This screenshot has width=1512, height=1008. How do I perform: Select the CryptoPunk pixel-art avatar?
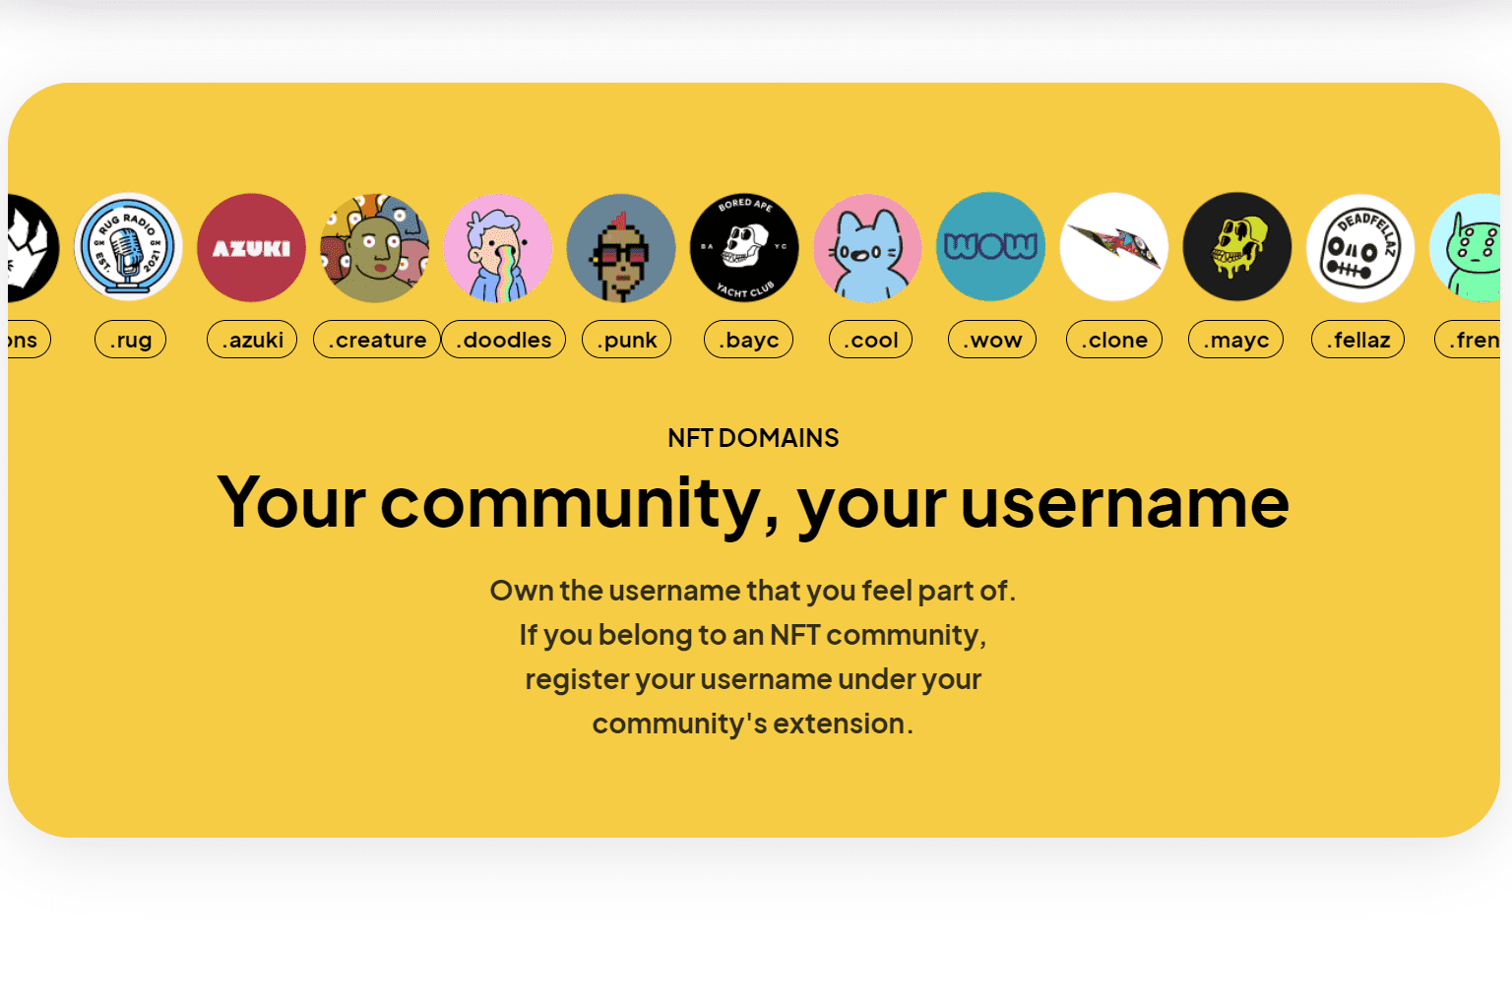point(621,247)
